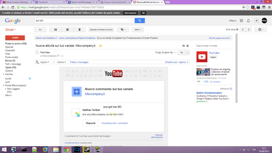Open search options dropdown arrow
Image resolution: width=272 pixels, height=153 pixels.
[133, 20]
